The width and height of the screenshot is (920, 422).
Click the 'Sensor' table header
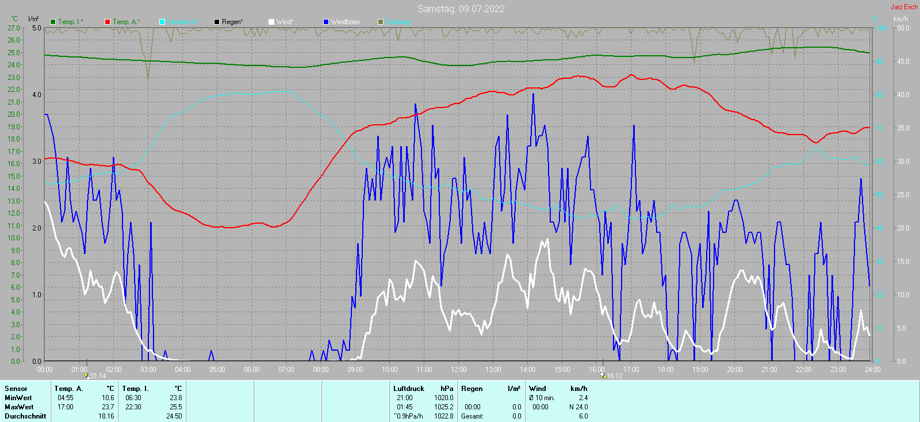point(16,389)
